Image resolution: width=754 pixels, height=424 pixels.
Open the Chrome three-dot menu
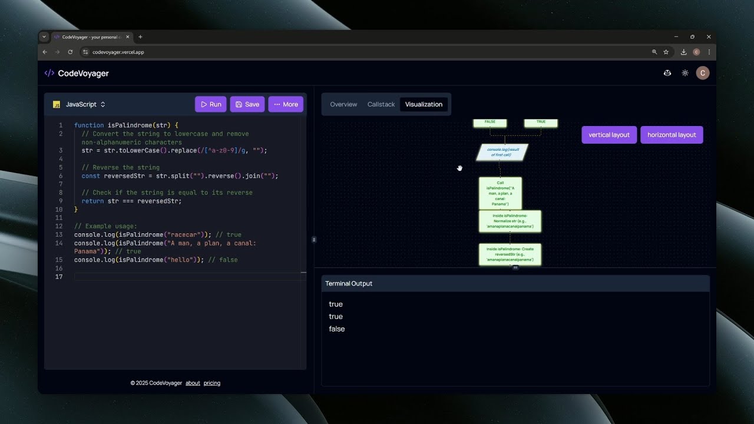pyautogui.click(x=709, y=52)
